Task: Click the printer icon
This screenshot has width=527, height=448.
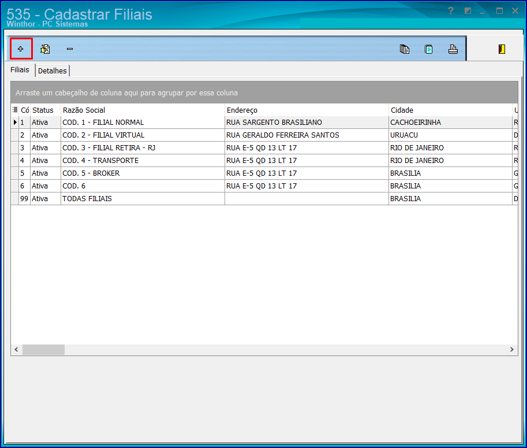Action: click(x=453, y=49)
